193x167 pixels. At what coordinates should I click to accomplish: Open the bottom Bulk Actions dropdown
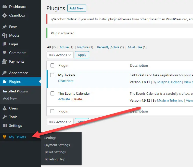click(60, 122)
